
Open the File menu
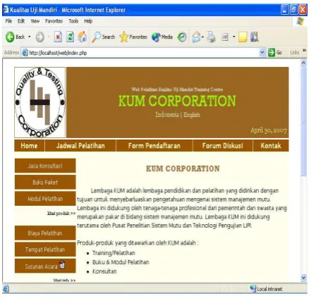pyautogui.click(x=8, y=21)
